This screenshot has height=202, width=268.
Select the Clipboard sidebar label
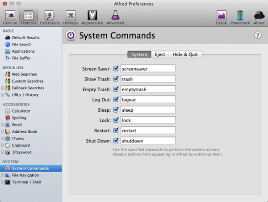[x=21, y=145]
